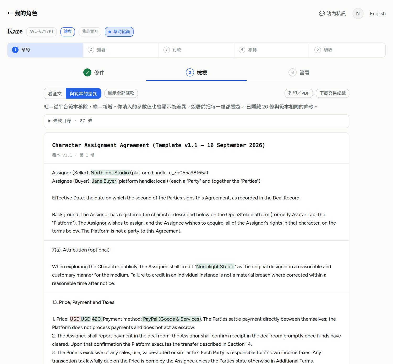393x364 pixels.
Task: Click the AVL-G7Y7PT character code badge
Action: (x=41, y=31)
